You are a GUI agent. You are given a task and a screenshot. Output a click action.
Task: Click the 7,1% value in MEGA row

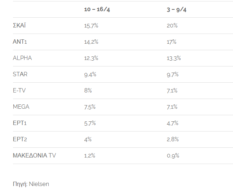pos(172,107)
